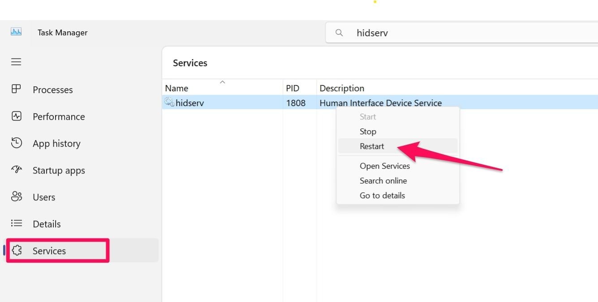The image size is (598, 302).
Task: Select Open Services in context menu
Action: click(x=385, y=166)
